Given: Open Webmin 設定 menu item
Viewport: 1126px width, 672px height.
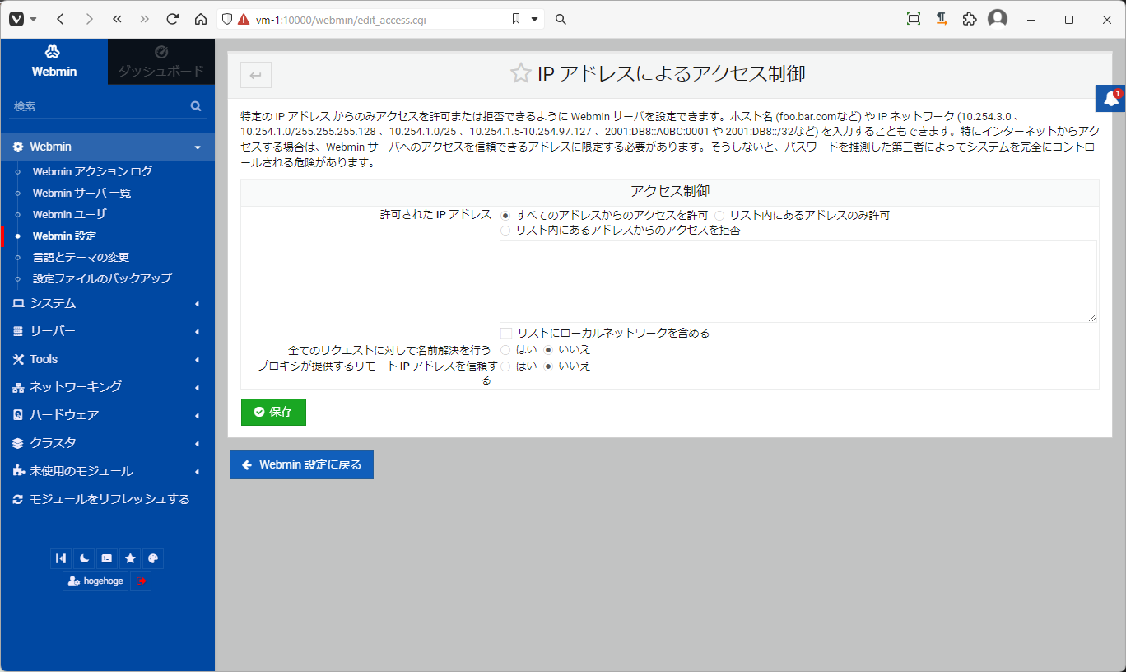Looking at the screenshot, I should 64,236.
